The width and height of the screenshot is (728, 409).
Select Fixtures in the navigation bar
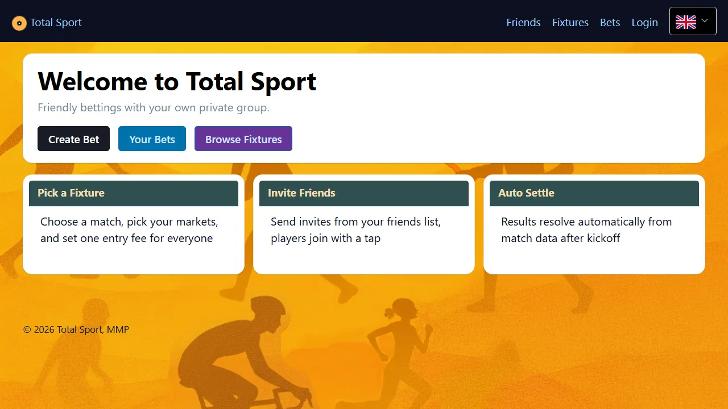(570, 22)
